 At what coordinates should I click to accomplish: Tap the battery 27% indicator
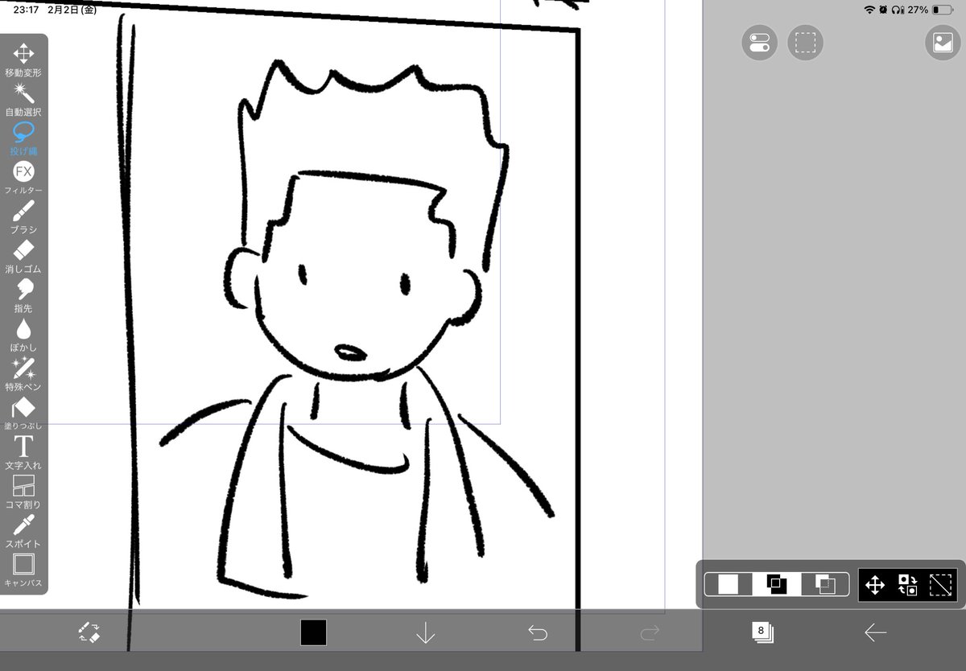930,10
